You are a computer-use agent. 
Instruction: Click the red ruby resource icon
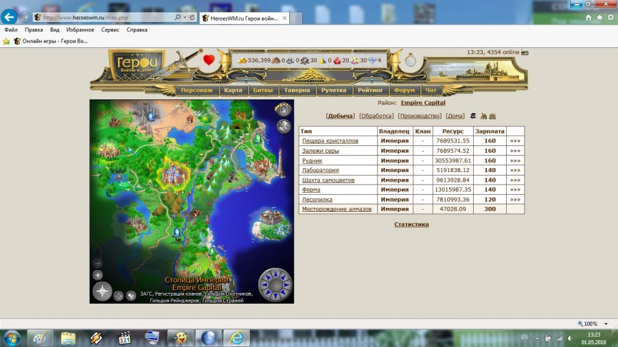[337, 60]
